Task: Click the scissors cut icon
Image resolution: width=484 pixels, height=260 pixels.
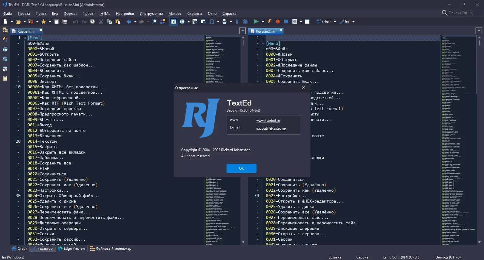Action: [101, 21]
